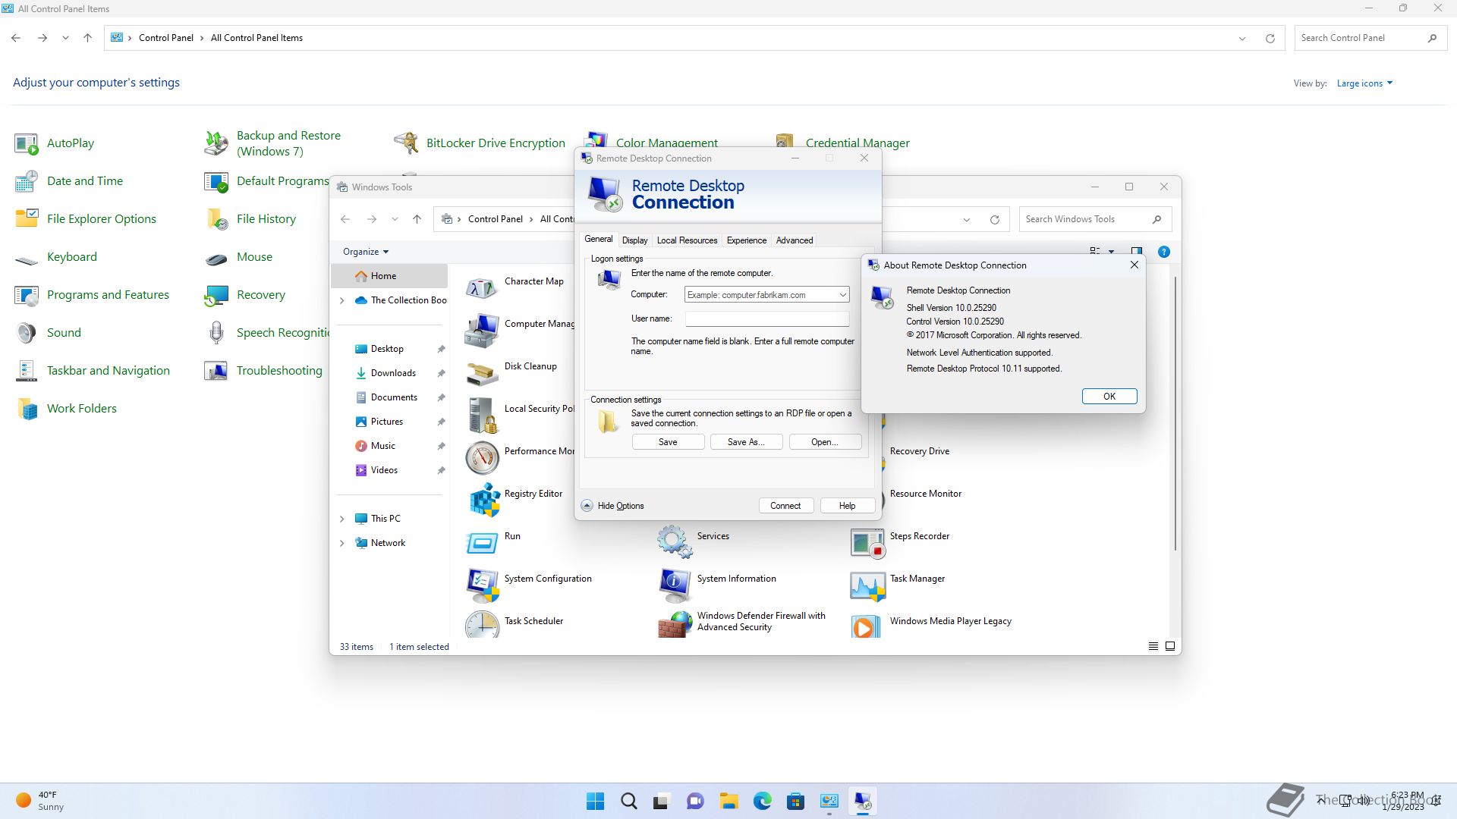The width and height of the screenshot is (1457, 819).
Task: Open Work Folders icon
Action: pyautogui.click(x=27, y=409)
